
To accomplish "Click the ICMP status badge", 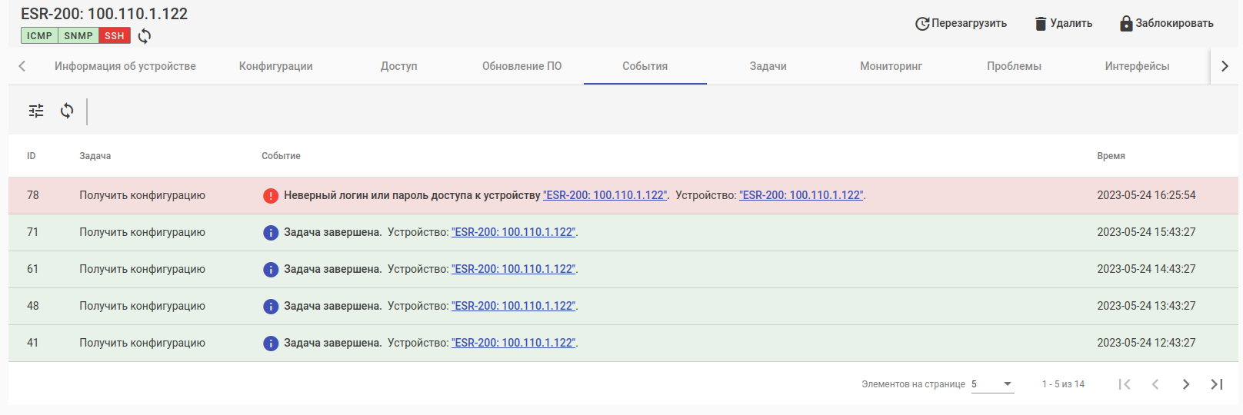I will (x=39, y=36).
